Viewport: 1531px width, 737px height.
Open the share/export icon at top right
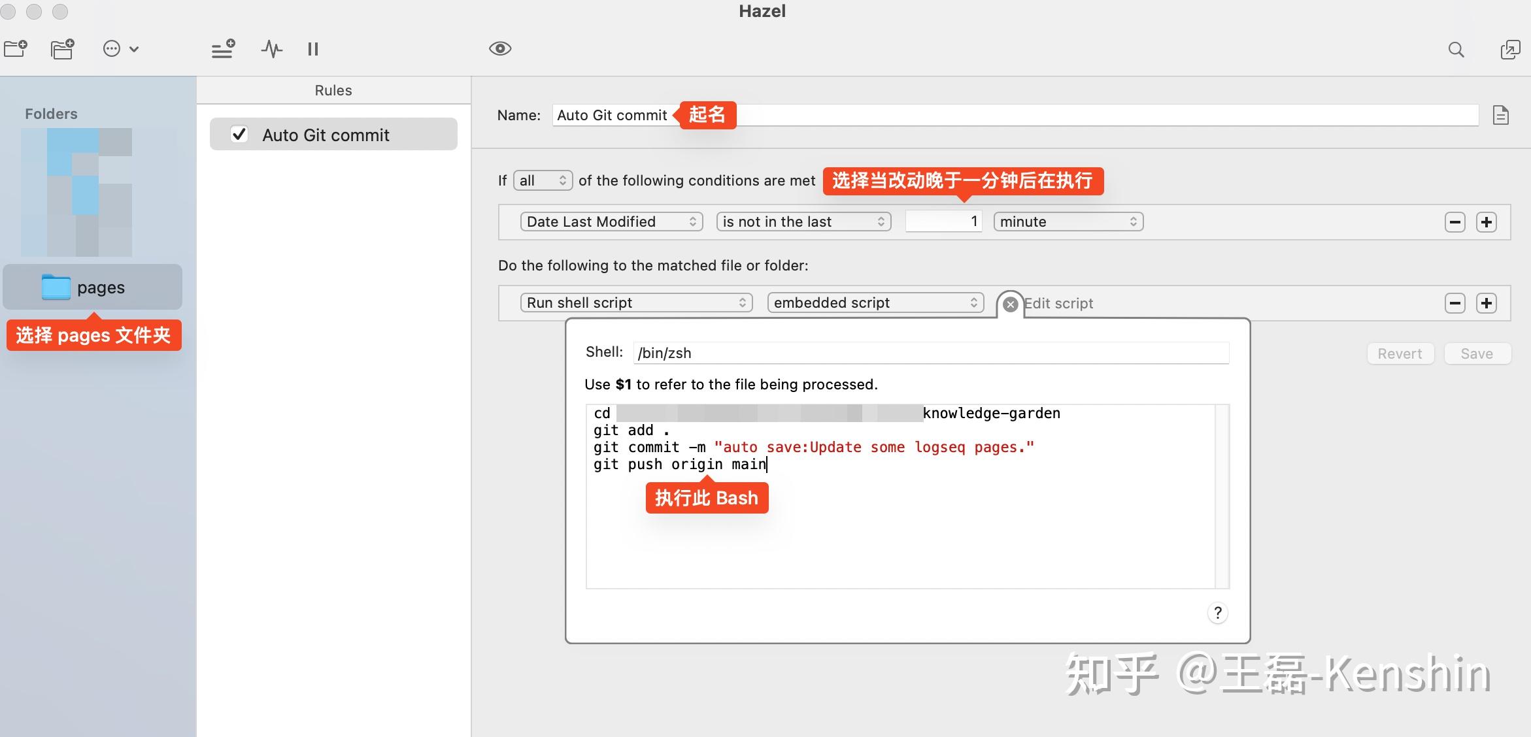click(1511, 50)
